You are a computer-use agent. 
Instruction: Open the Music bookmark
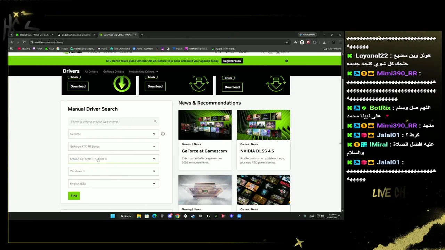point(177,49)
